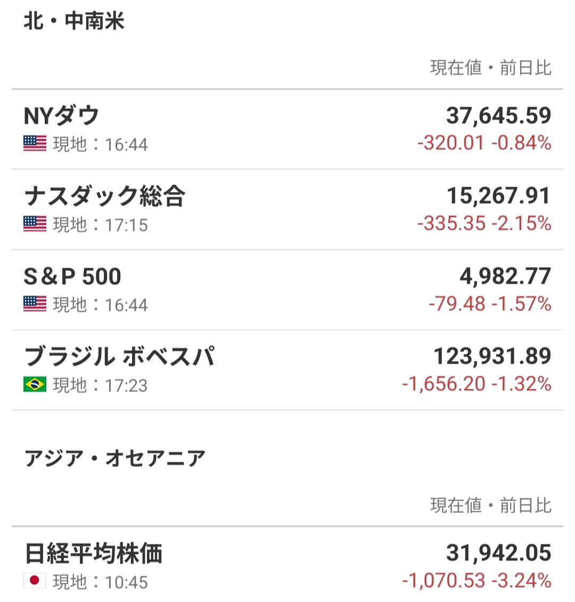Viewport: 575px width, 602px height.
Task: Click the US flag under S&P 500
Action: pyautogui.click(x=35, y=304)
